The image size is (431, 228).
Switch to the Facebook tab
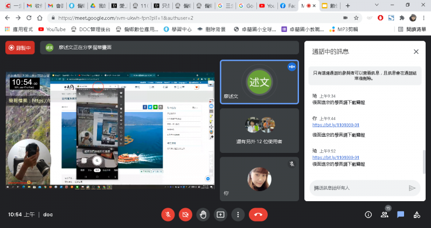(288, 5)
